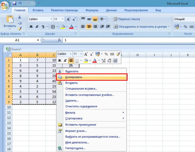Open the Общий number format combo box
Viewport: 195px width, 152px height.
click(184, 19)
